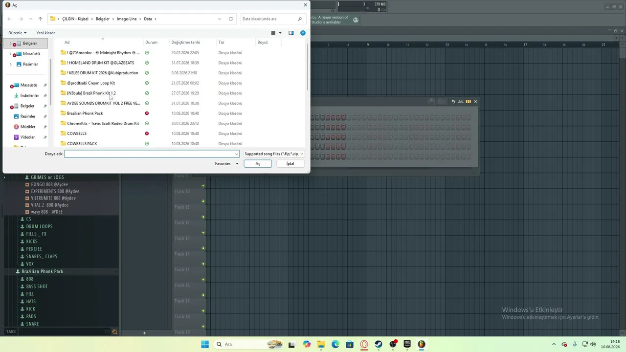Select VITAL 2 808 @Aydee sample
This screenshot has width=626, height=352.
(x=49, y=205)
